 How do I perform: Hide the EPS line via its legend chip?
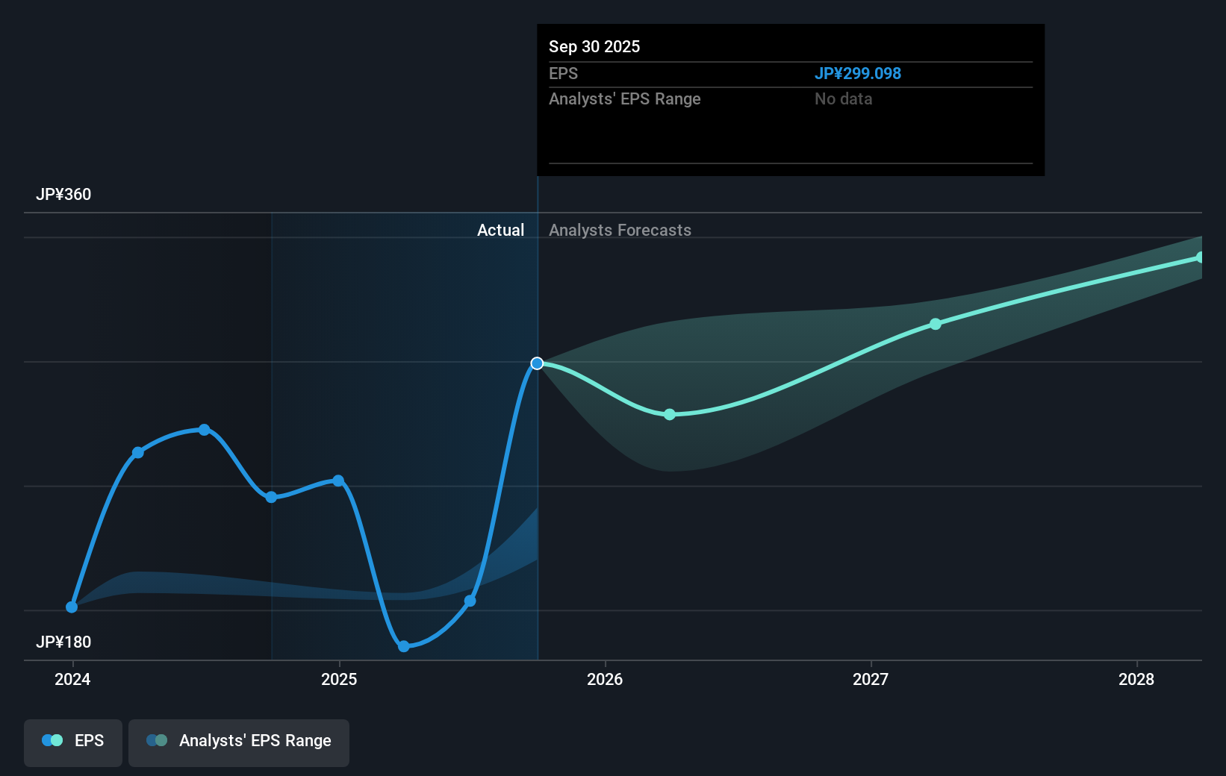pos(72,742)
